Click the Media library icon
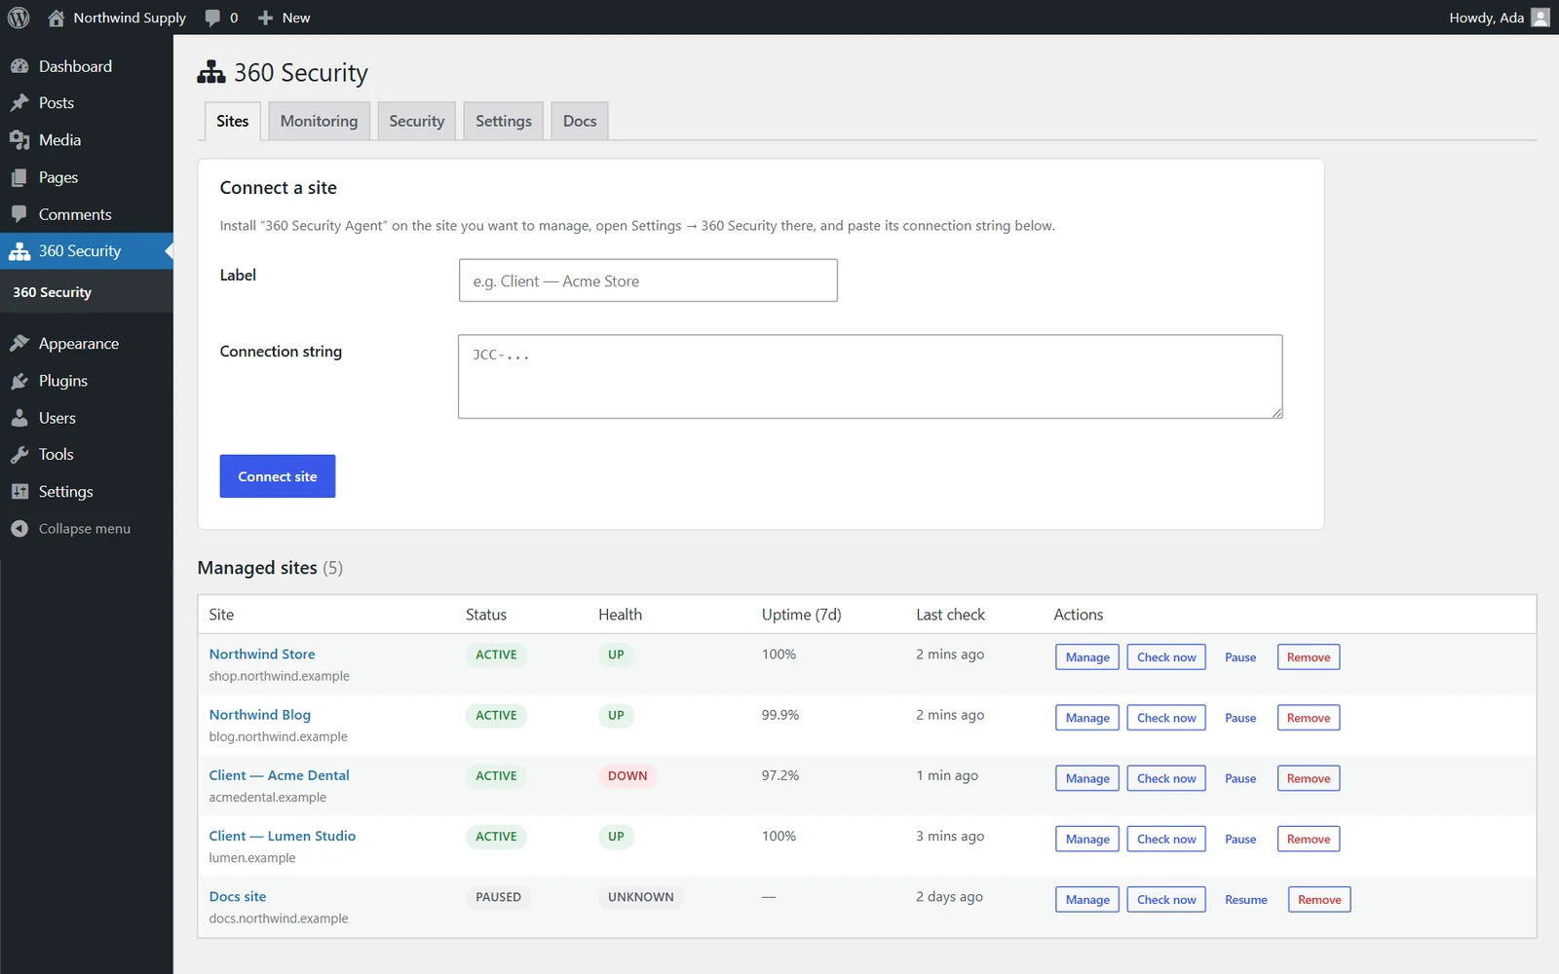1559x974 pixels. 19,140
